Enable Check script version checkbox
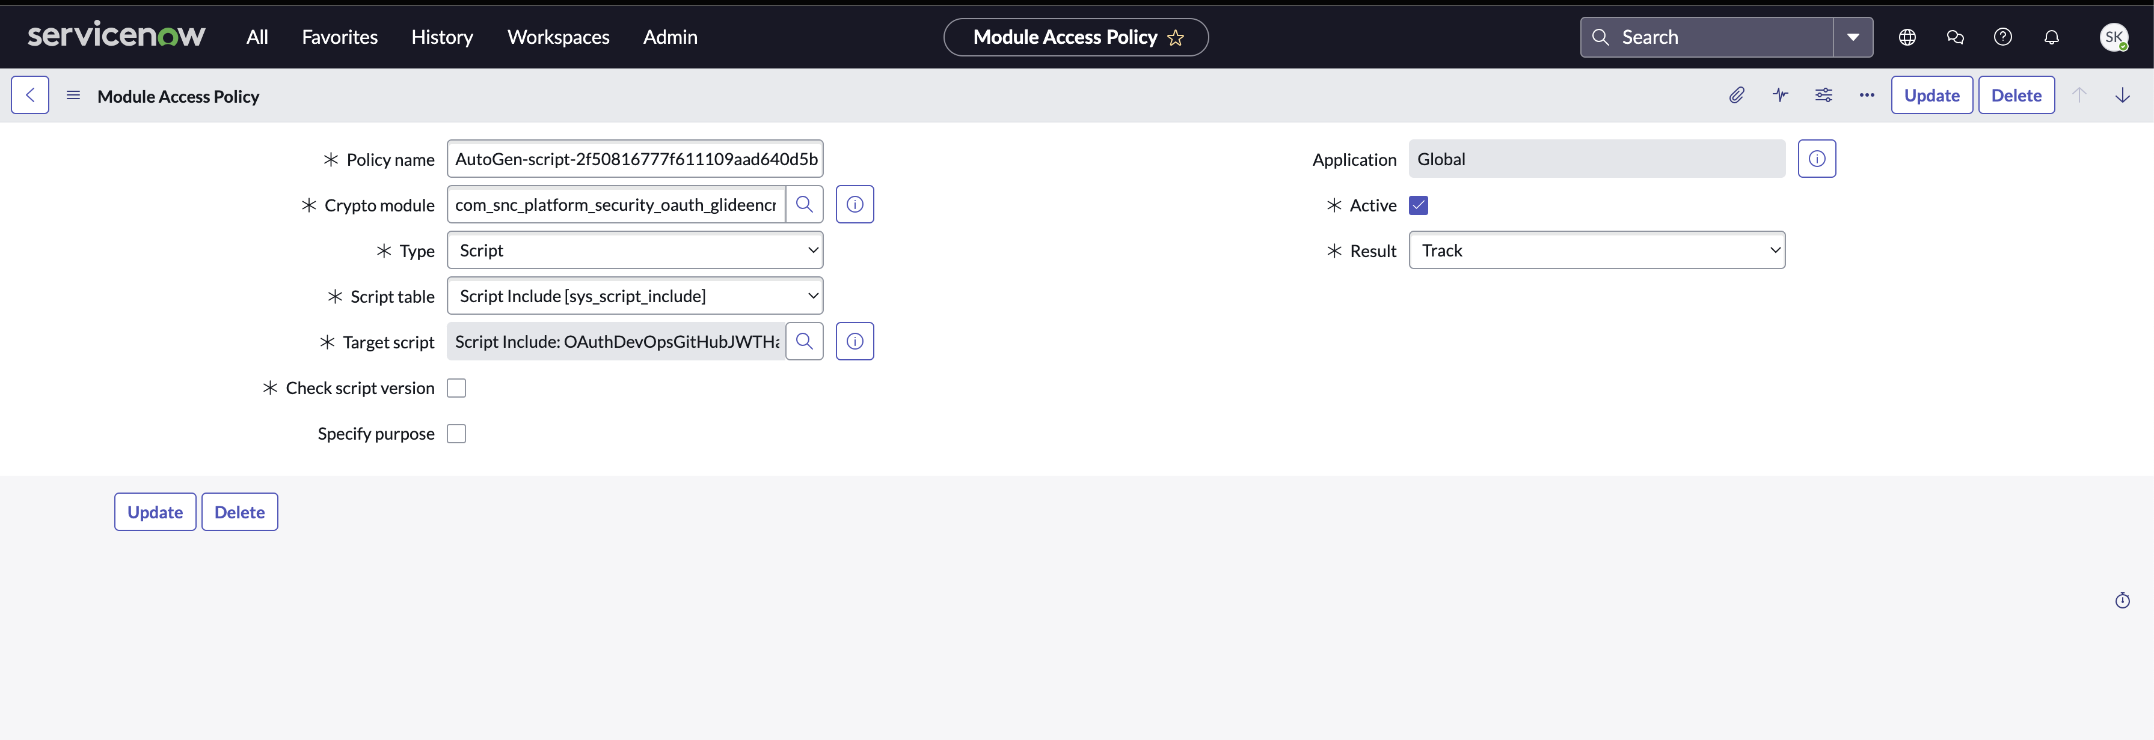 pos(456,389)
